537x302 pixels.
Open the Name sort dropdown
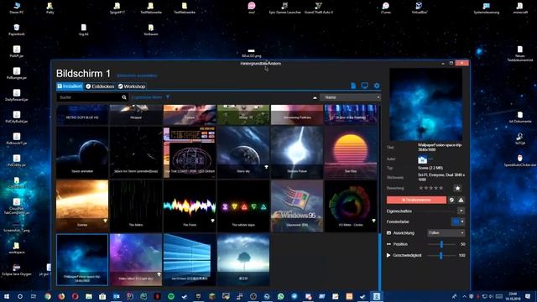[350, 97]
